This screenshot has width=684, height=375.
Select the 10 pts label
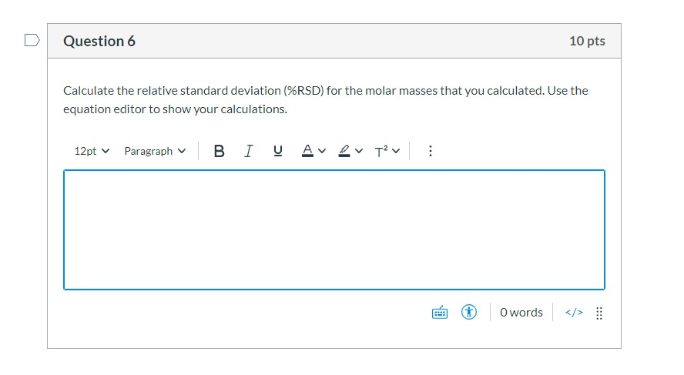(x=587, y=41)
